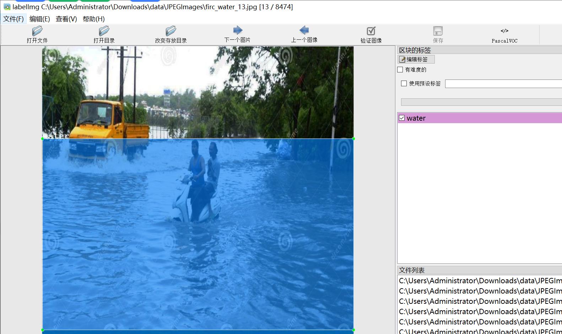Image resolution: width=562 pixels, height=334 pixels.
Task: Enable the difficult (有难度的) checkbox
Action: [x=400, y=70]
